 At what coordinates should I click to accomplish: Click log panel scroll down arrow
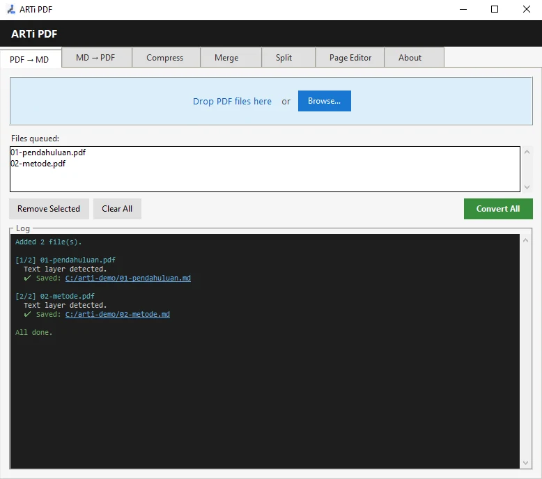pyautogui.click(x=525, y=463)
